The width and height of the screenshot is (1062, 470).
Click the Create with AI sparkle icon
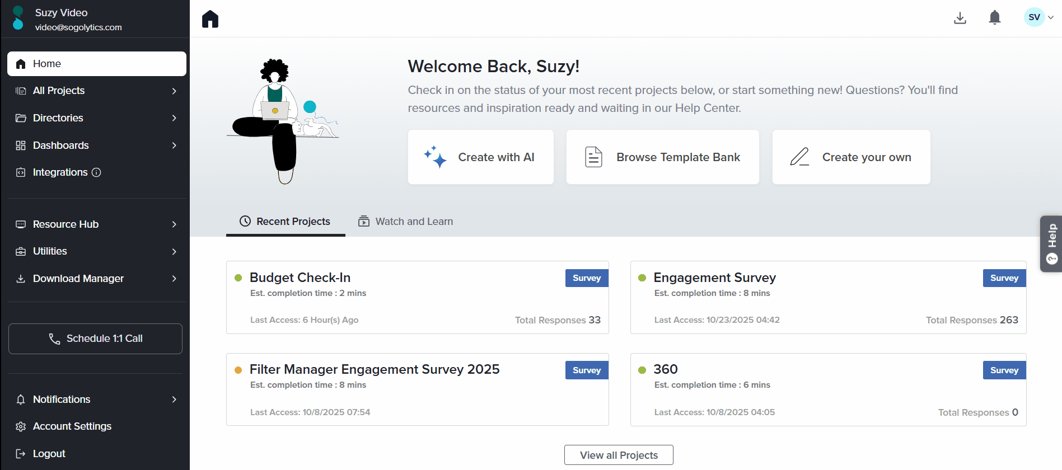click(435, 157)
